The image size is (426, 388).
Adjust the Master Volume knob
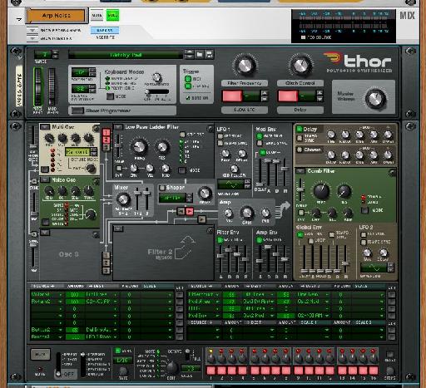tap(375, 98)
